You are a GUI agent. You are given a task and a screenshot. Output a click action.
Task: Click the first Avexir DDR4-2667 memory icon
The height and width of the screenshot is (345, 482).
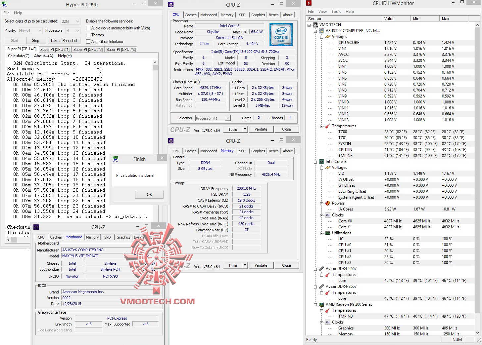321,269
